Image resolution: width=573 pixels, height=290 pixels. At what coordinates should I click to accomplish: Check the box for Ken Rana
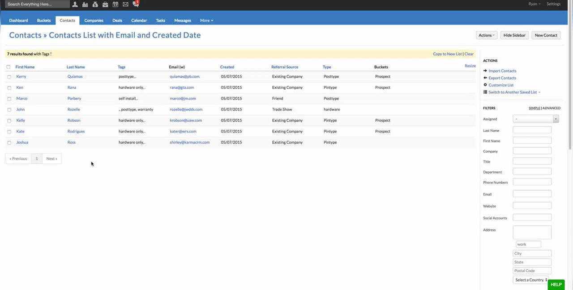coord(9,87)
